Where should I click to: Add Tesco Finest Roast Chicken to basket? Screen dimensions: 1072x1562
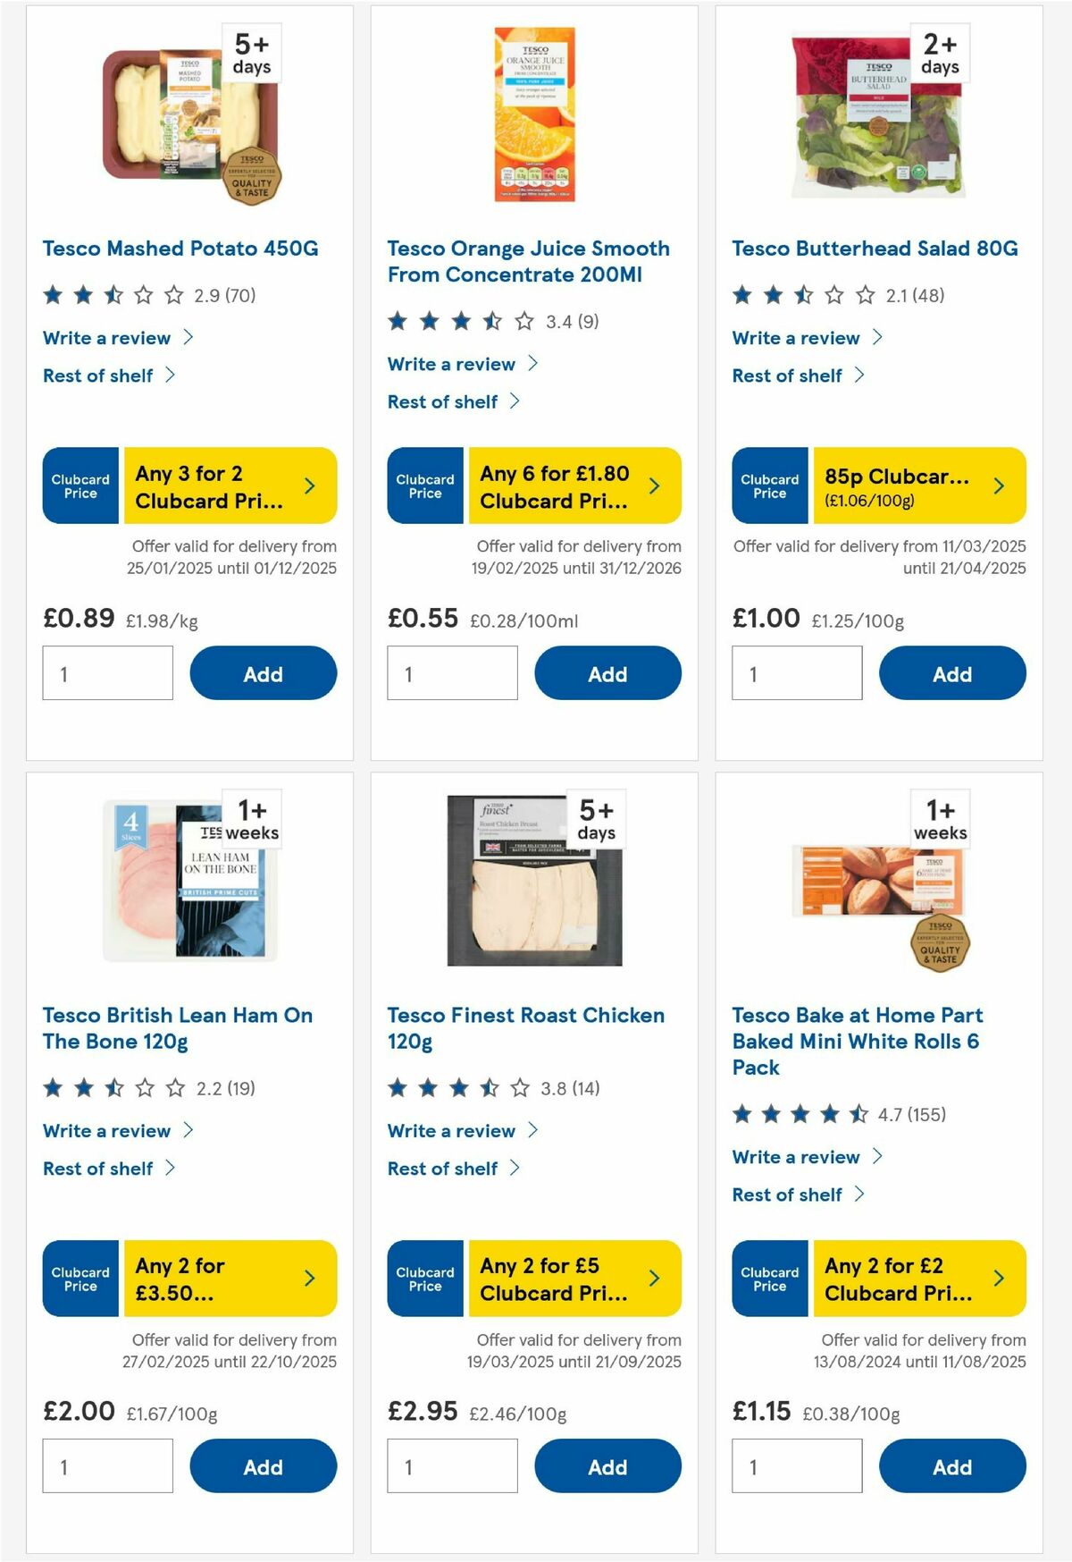pos(607,1466)
